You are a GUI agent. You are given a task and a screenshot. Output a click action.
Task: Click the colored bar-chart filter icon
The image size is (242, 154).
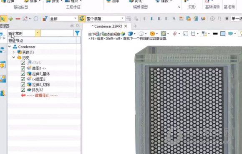[x=45, y=19]
